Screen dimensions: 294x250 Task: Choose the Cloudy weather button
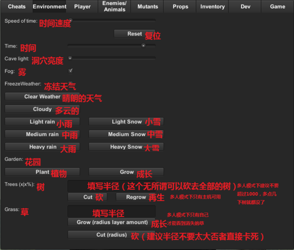[x=42, y=109]
